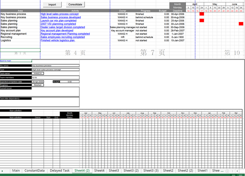245x176 pixels.
Task: Switch to Normal view in status bar
Action: 234,175
